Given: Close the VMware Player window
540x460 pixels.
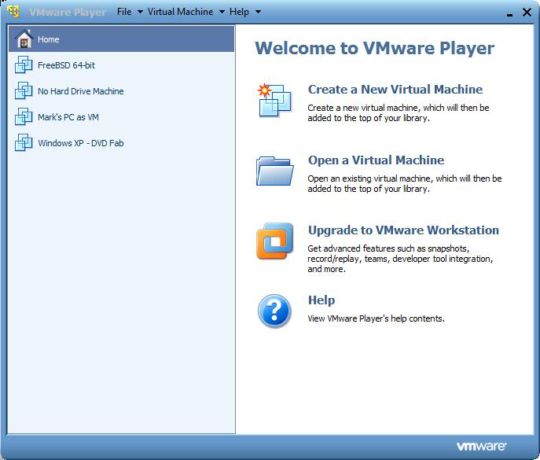Looking at the screenshot, I should [527, 12].
